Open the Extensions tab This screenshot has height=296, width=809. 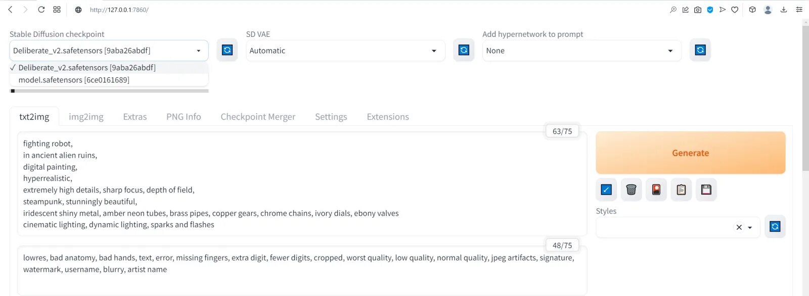[x=388, y=117]
